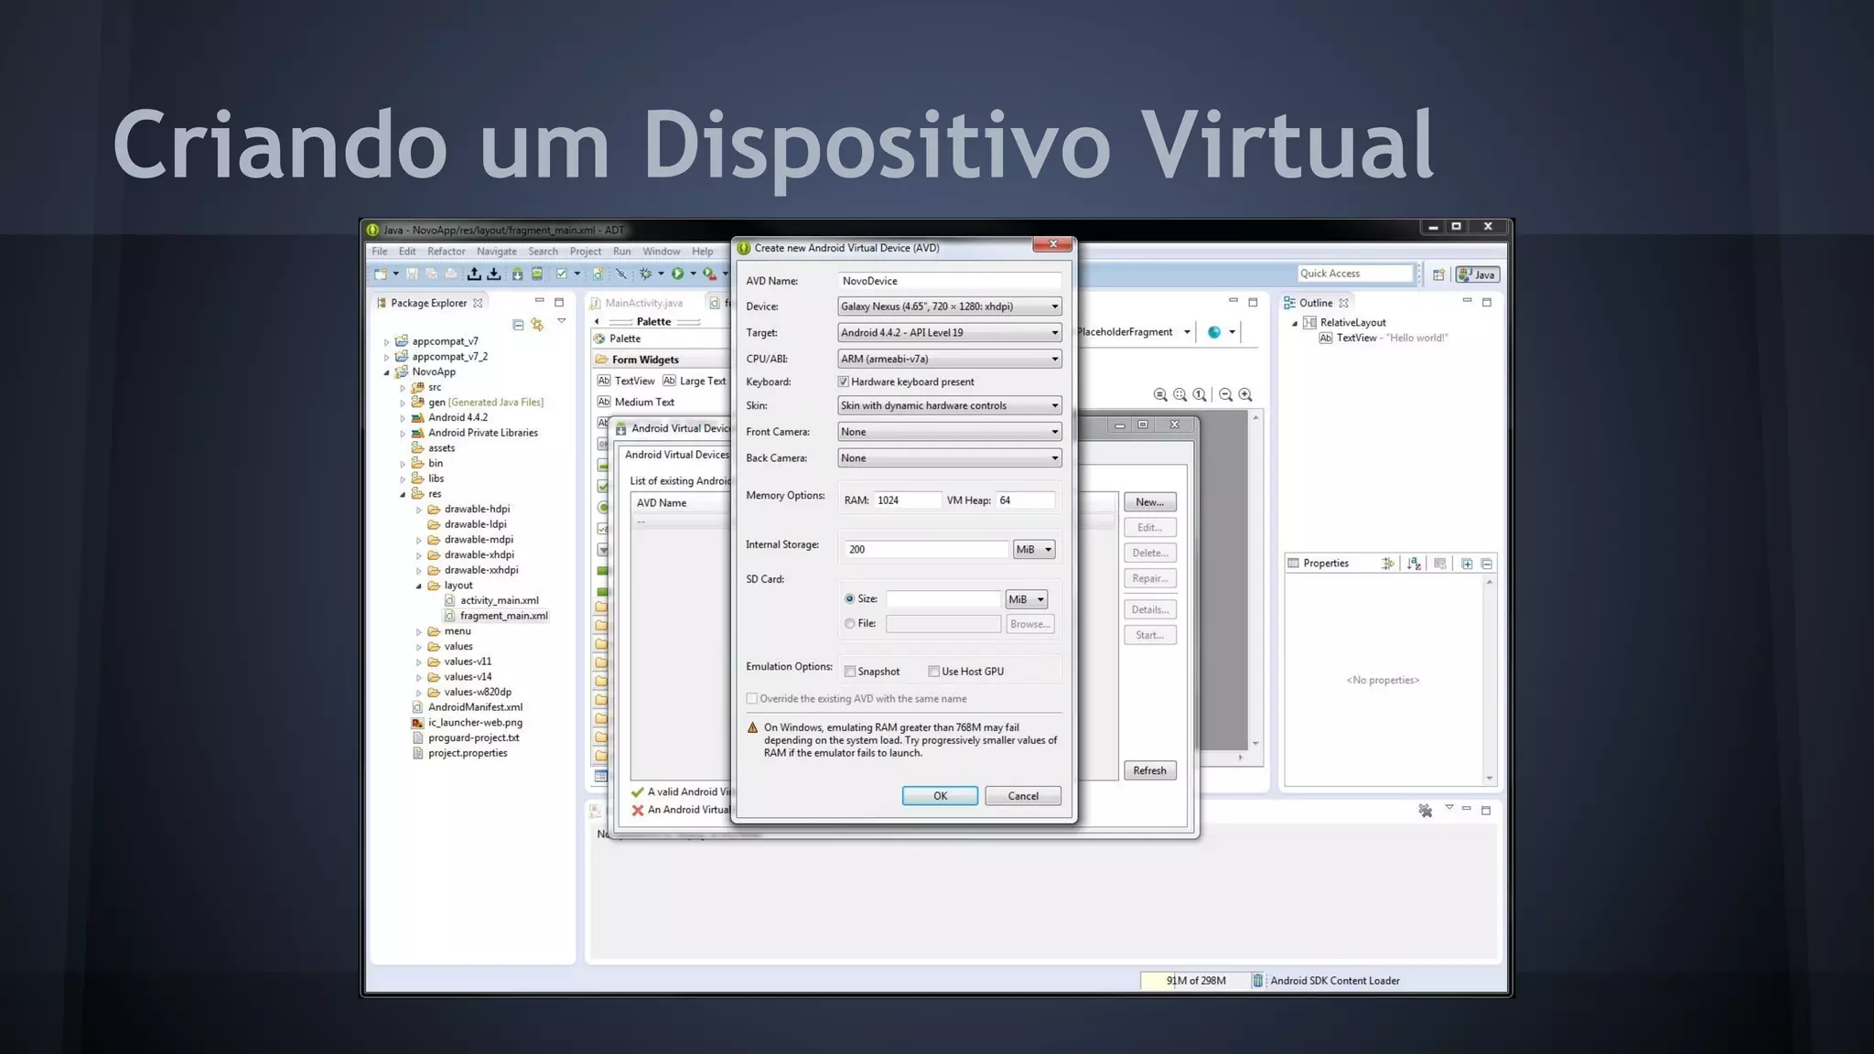Click Link with Editor icon

tap(537, 325)
